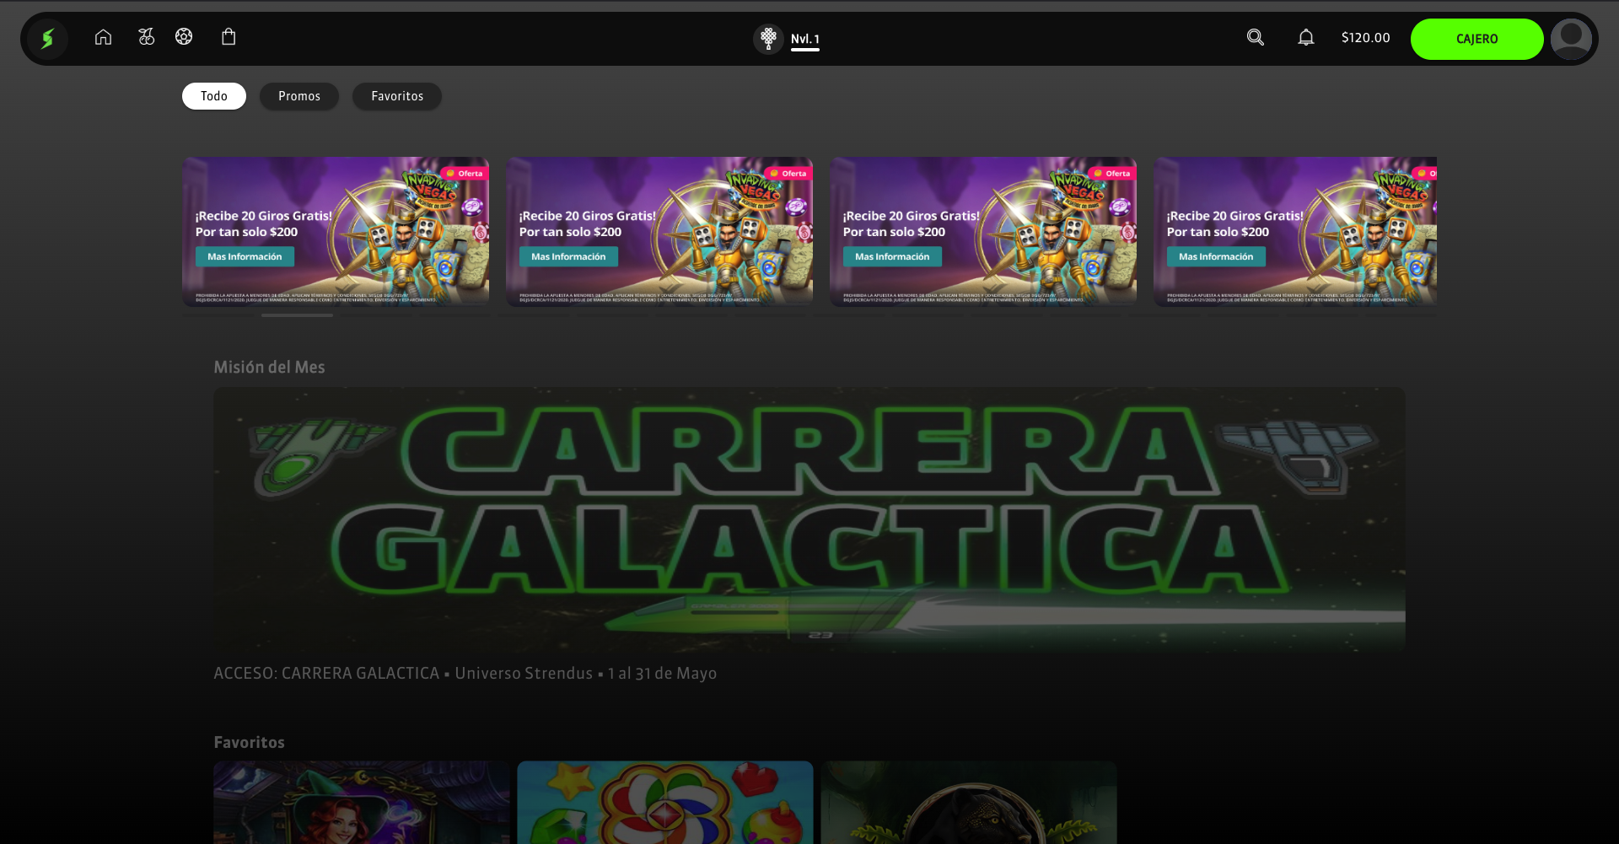Viewport: 1619px width, 844px height.
Task: Click the $120.00 account balance
Action: 1365,38
